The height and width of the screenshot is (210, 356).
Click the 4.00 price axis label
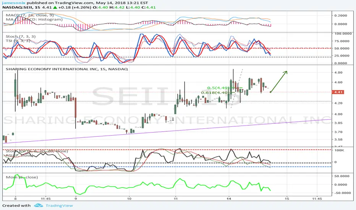338,114
